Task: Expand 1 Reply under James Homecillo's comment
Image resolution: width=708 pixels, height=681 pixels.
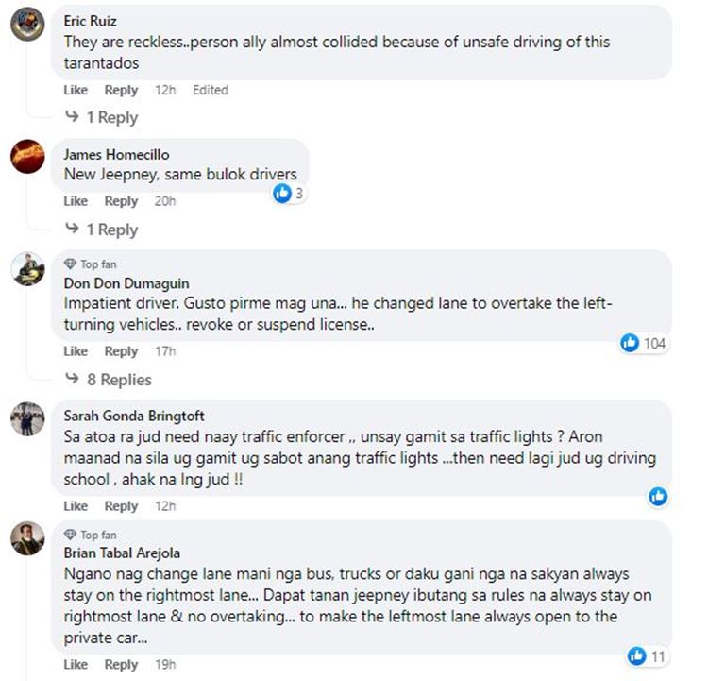Action: (102, 230)
